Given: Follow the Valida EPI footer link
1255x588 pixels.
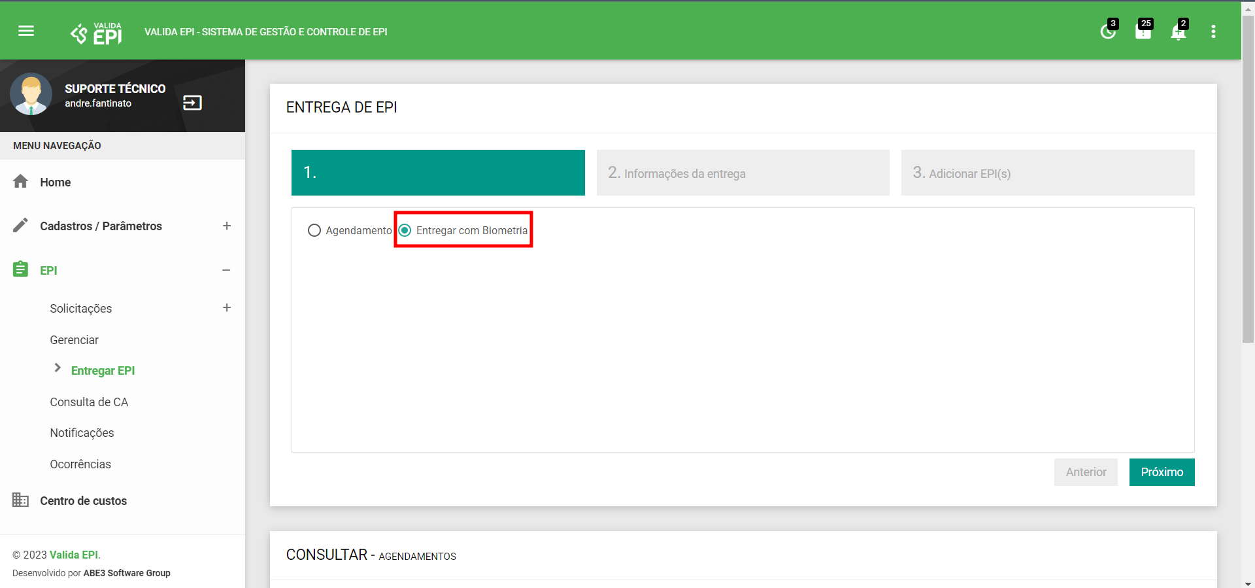Looking at the screenshot, I should tap(74, 555).
